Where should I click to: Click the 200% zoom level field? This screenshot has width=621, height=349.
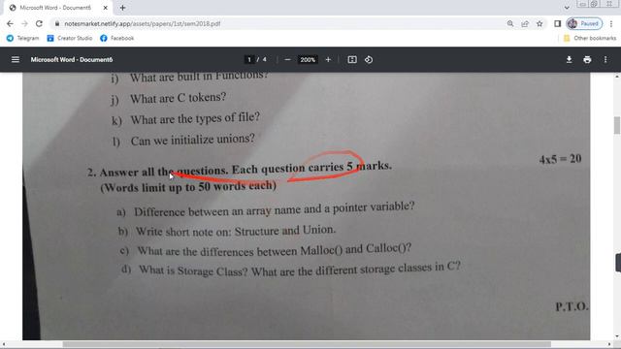click(x=308, y=59)
